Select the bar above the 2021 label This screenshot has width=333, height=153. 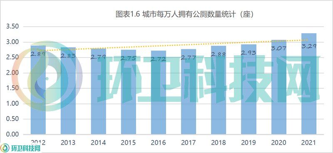click(309, 84)
